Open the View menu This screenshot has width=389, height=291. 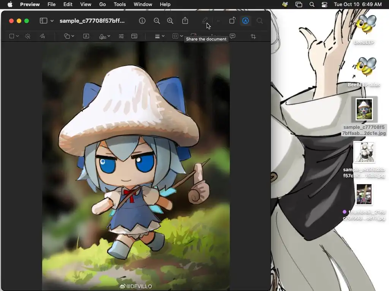[x=85, y=4]
